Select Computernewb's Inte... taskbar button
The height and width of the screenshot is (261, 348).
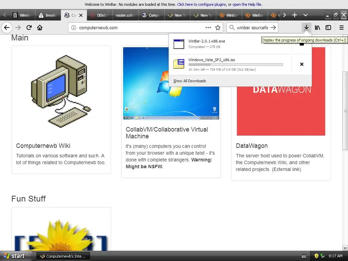(x=63, y=256)
